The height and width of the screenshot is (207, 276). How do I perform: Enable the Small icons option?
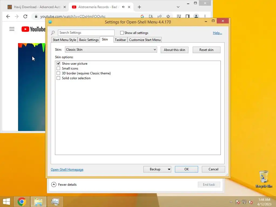coord(58,68)
